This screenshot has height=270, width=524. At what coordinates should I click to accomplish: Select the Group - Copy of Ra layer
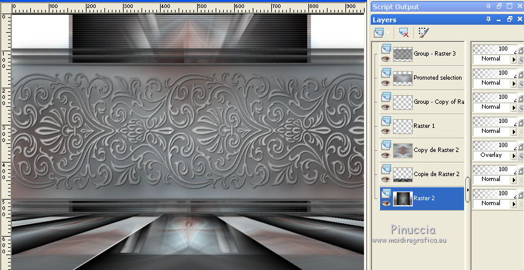(x=439, y=101)
